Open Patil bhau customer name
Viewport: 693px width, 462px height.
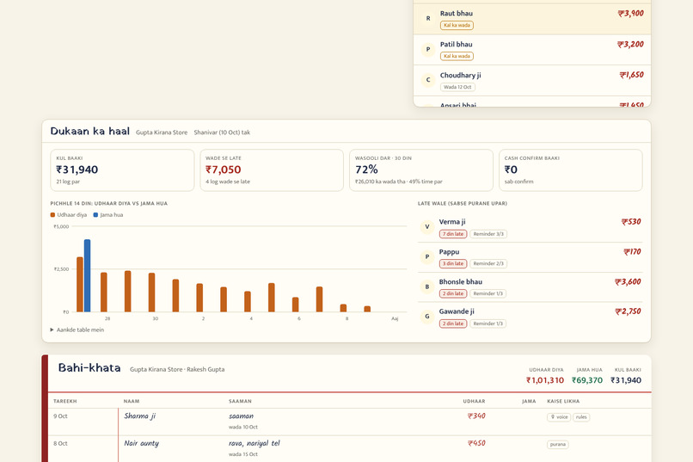click(x=456, y=44)
